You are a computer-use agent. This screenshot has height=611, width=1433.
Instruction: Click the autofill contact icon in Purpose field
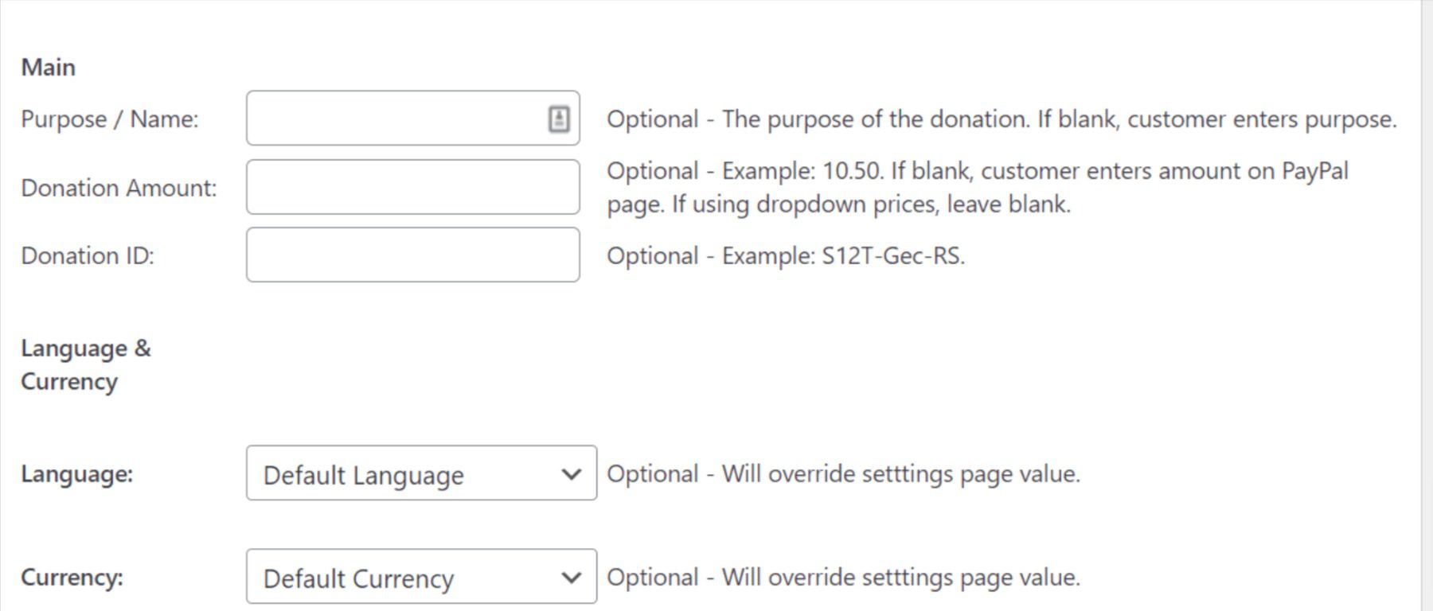(x=560, y=119)
